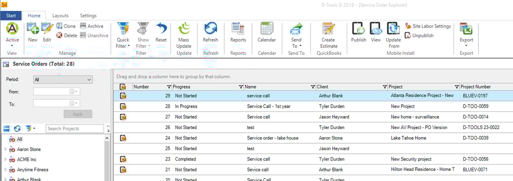
Task: Create a New service order
Action: 33,33
